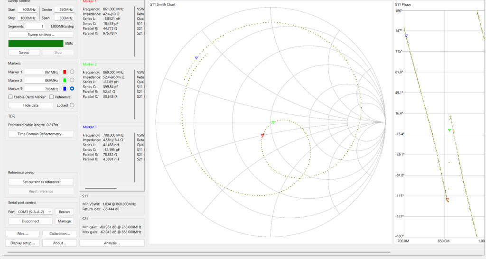Click the green Marker 2 triangle on Smith chart
The width and height of the screenshot is (486, 259).
pos(273,122)
